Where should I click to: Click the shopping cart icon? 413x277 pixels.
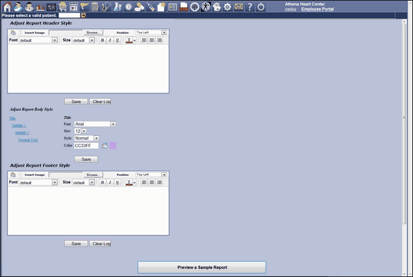click(x=63, y=7)
